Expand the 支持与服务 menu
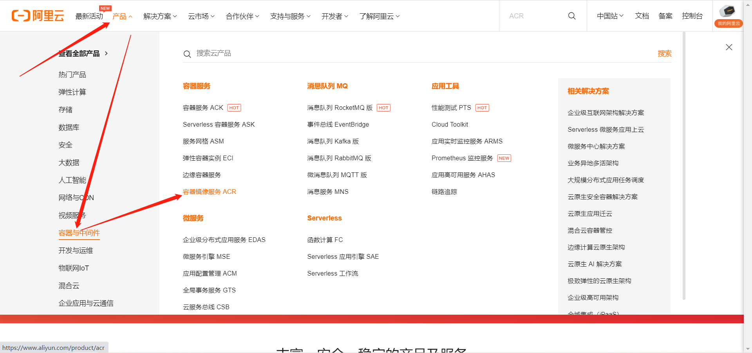The width and height of the screenshot is (752, 353). (290, 16)
